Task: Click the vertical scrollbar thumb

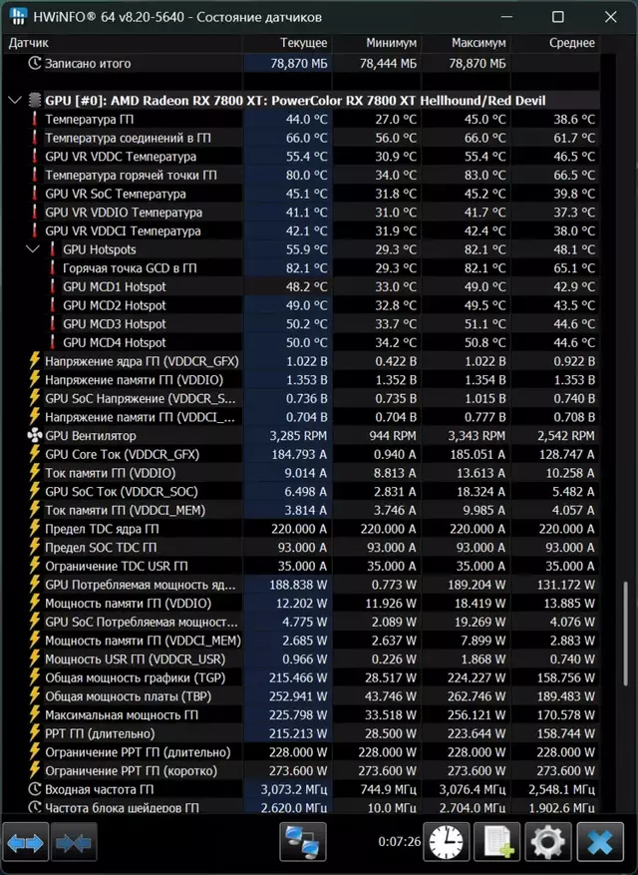Action: (626, 634)
